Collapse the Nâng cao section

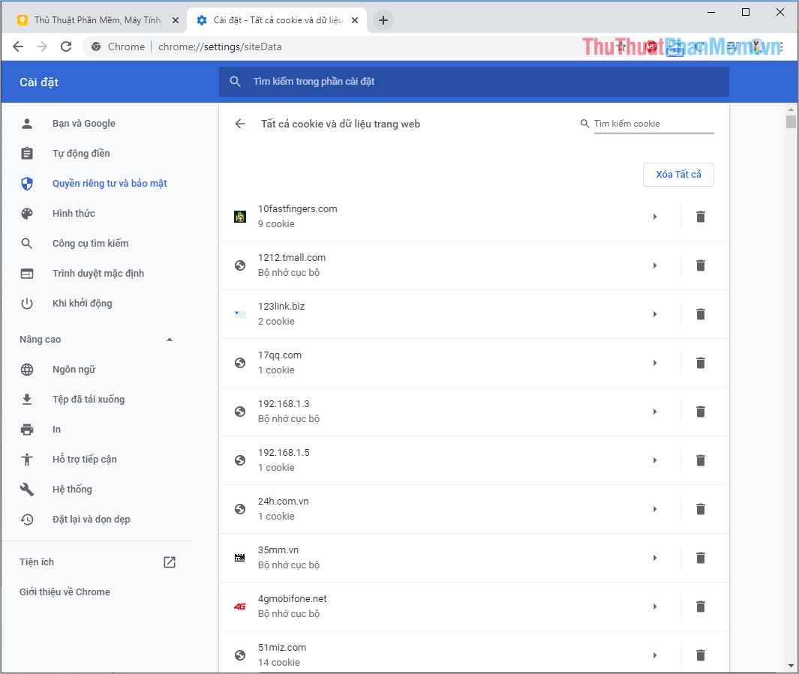click(170, 339)
